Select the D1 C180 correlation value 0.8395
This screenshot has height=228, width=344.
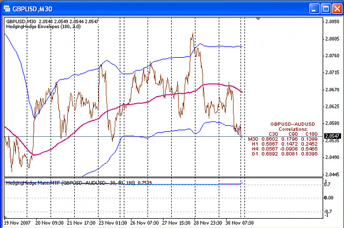309,154
